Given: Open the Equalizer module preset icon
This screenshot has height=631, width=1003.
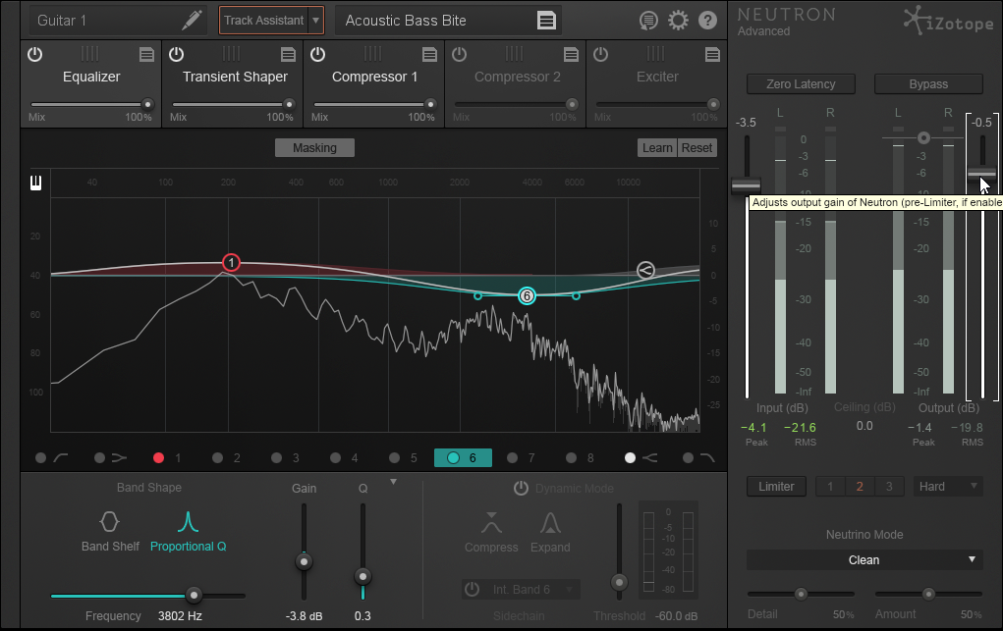Looking at the screenshot, I should coord(146,54).
